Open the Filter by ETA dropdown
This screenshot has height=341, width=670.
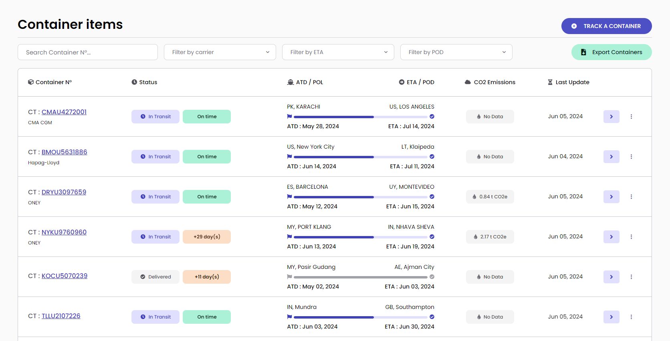338,52
